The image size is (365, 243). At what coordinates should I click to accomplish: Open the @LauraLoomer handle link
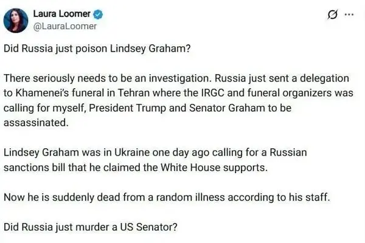65,26
